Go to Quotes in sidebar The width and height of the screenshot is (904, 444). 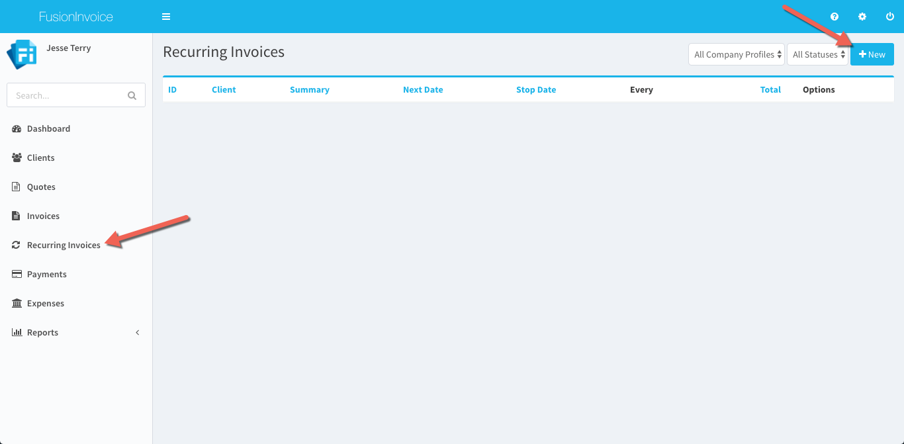click(x=41, y=187)
